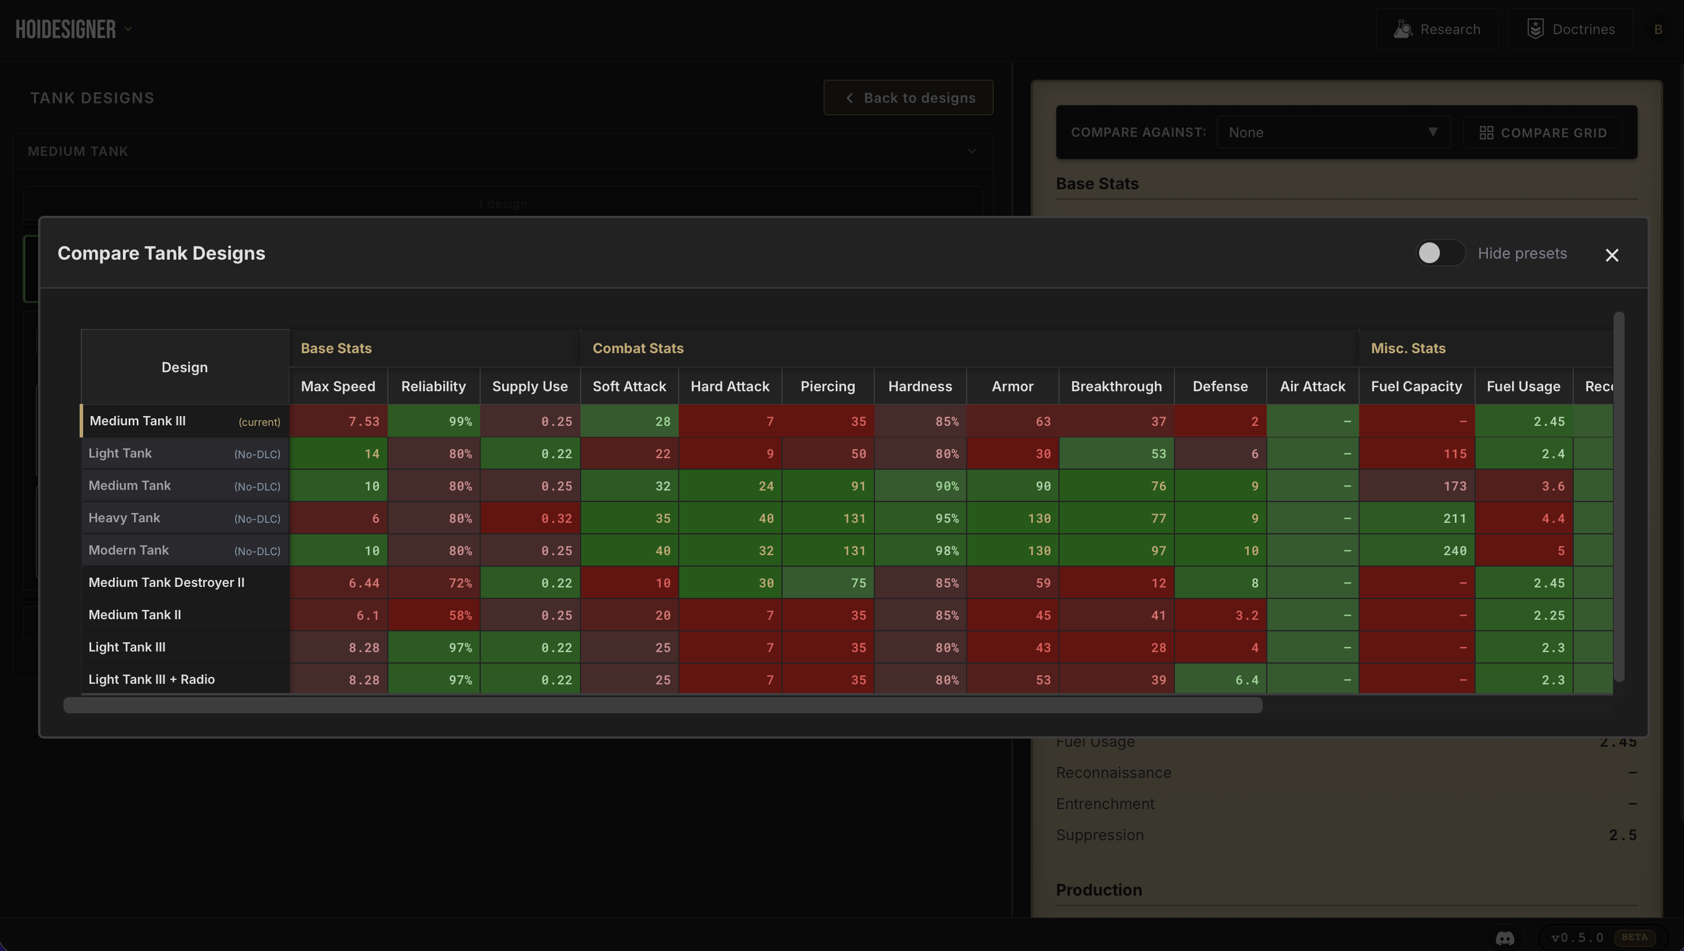Sort by Soft Attack column header
The image size is (1684, 951).
629,386
